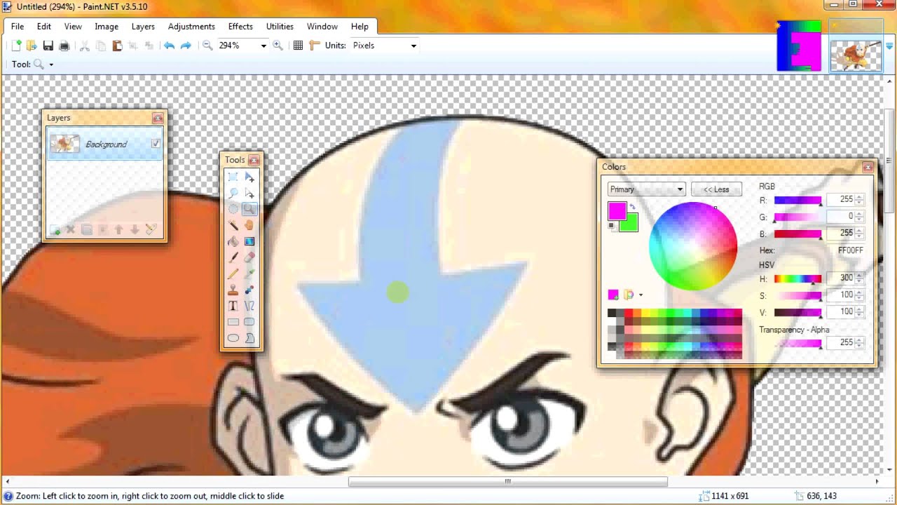
Task: Select the Paintbrush tool
Action: tap(233, 257)
